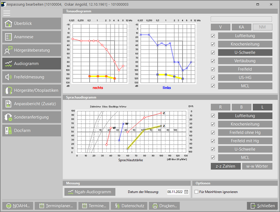Click the Überblick house icon
The width and height of the screenshot is (280, 212).
pyautogui.click(x=9, y=23)
